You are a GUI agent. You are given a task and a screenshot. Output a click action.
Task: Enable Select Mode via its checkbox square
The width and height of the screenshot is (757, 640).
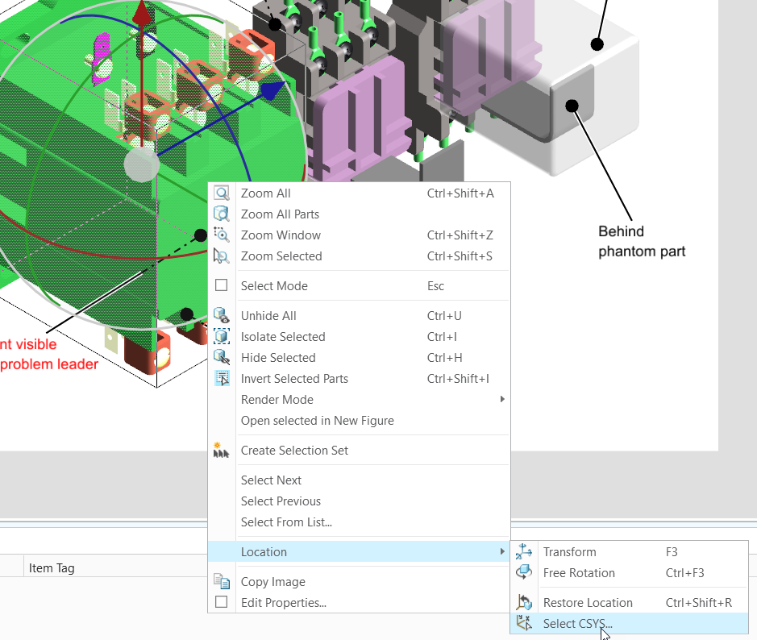click(x=222, y=285)
